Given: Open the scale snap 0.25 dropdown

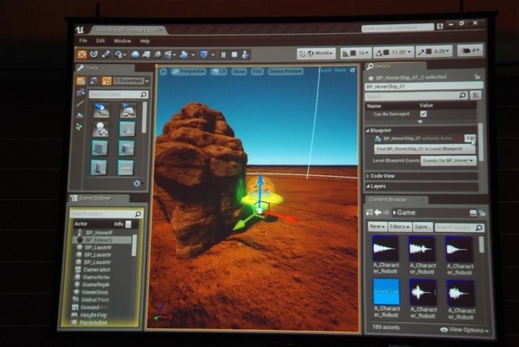Looking at the screenshot, I should tap(442, 52).
